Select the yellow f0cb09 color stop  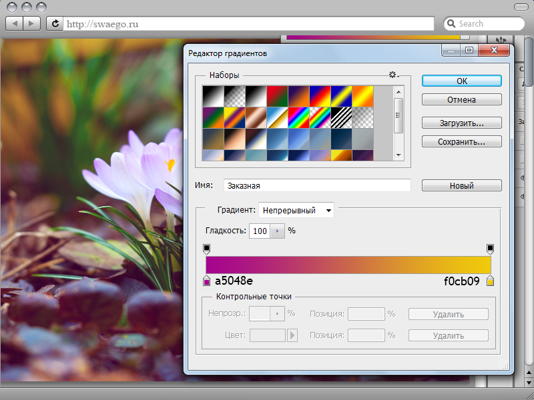(490, 281)
